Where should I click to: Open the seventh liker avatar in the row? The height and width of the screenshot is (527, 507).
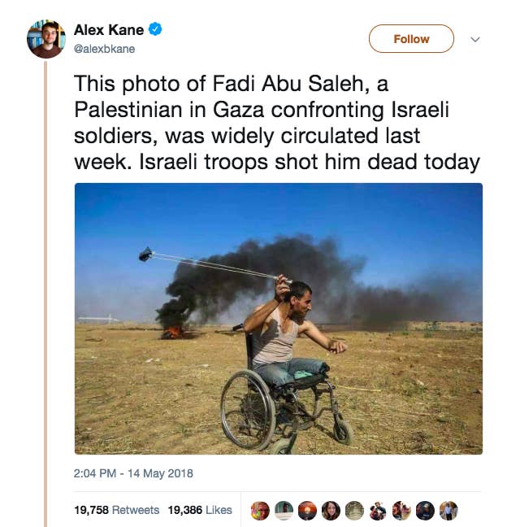tap(401, 510)
